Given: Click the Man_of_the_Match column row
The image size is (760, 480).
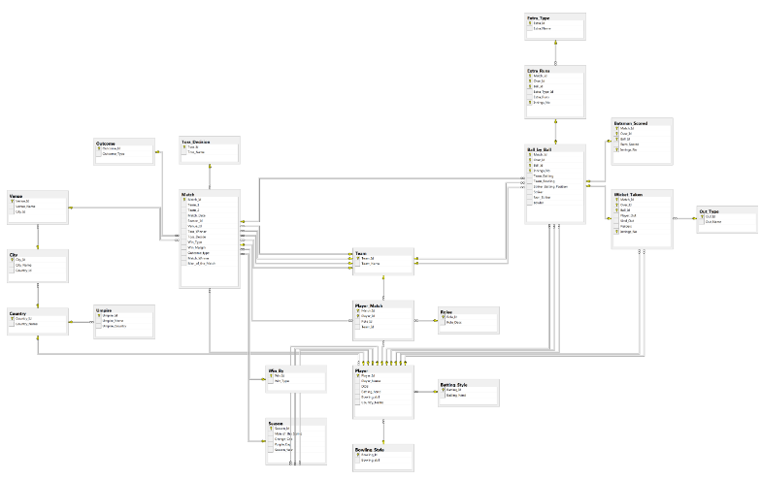Looking at the screenshot, I should tap(210, 264).
